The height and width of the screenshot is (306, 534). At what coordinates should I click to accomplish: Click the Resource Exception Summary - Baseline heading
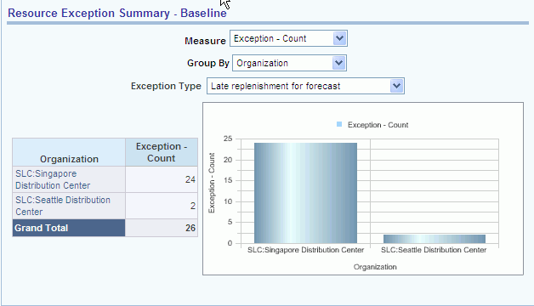[117, 13]
